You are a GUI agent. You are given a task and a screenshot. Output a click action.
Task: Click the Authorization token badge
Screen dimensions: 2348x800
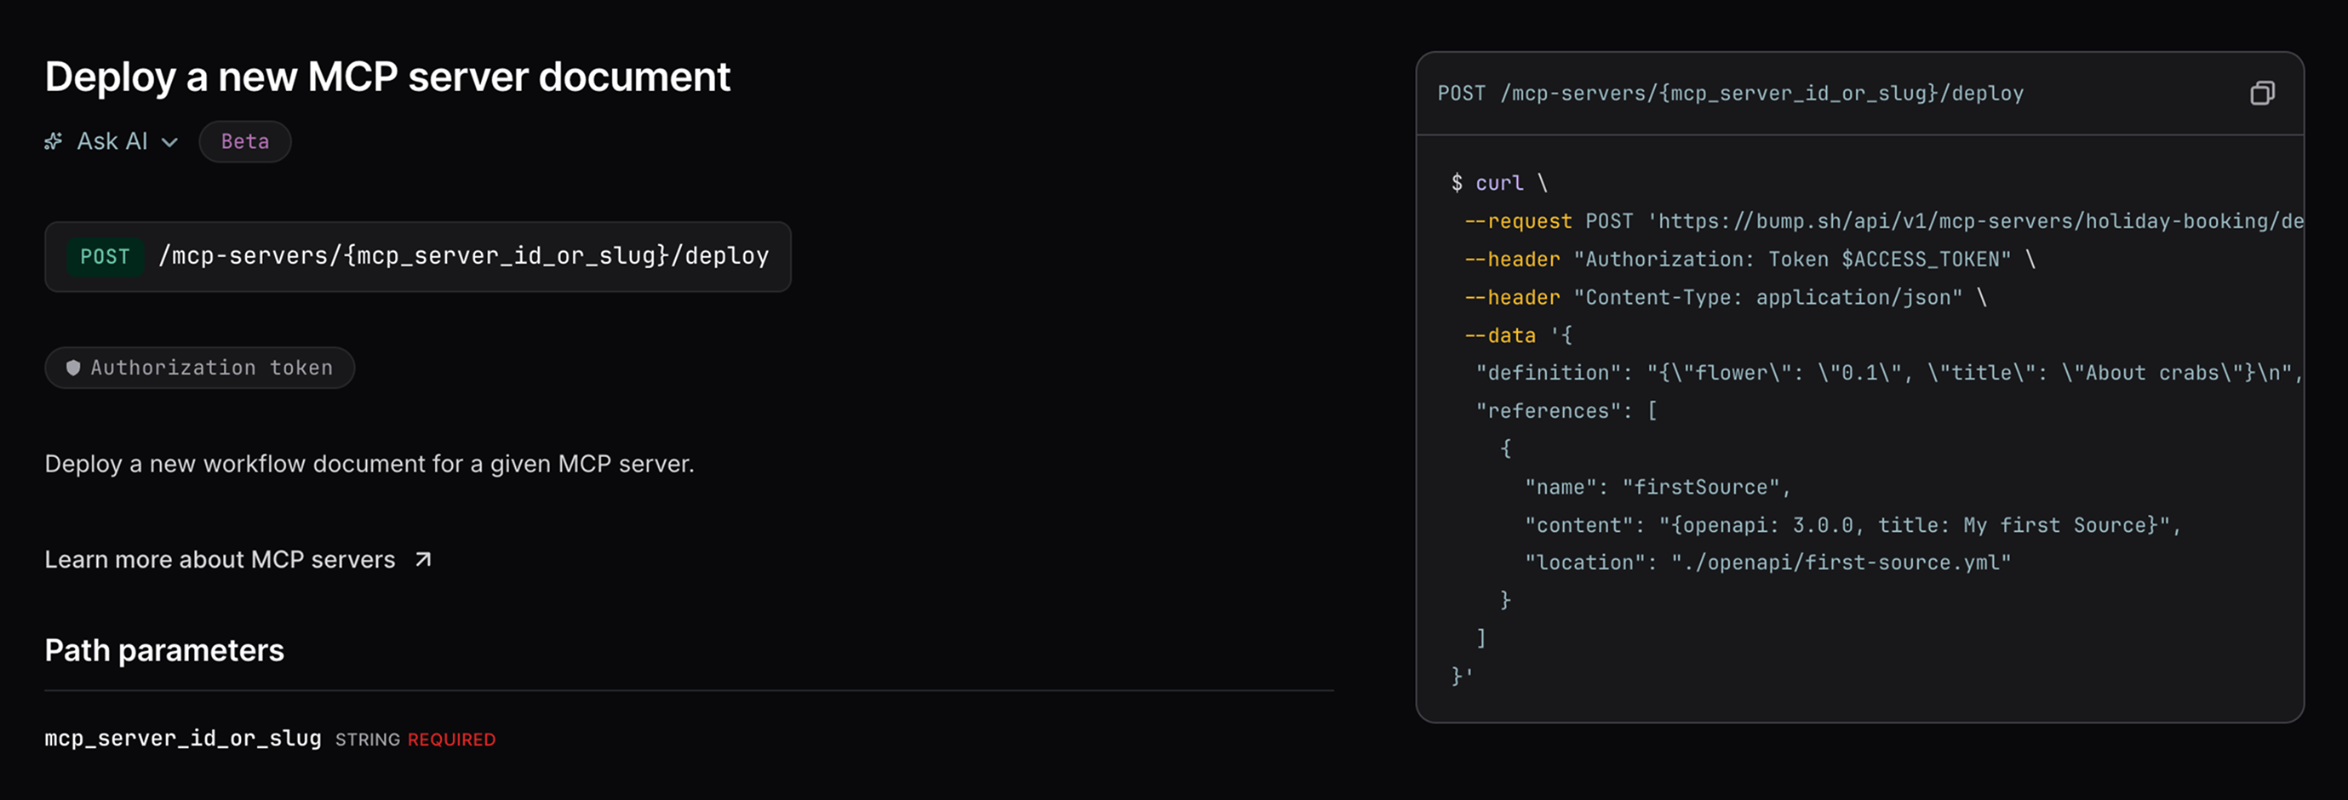[x=199, y=367]
